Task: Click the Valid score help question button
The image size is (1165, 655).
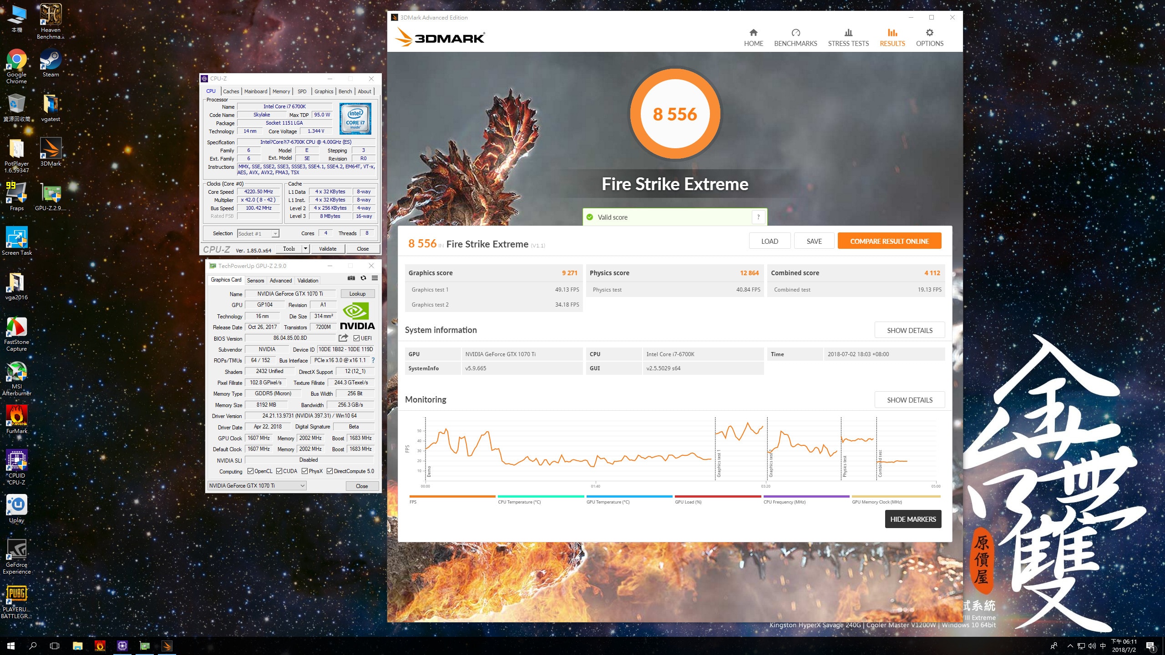Action: pos(758,217)
